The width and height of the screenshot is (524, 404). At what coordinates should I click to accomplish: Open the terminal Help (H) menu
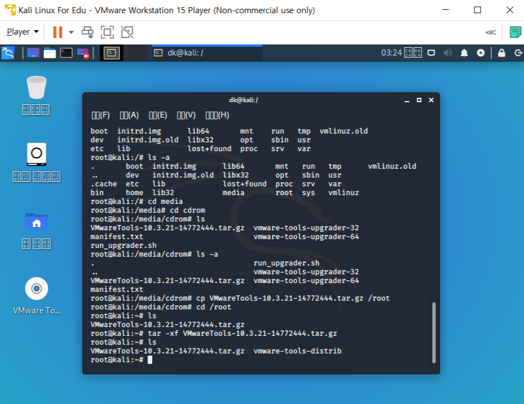tap(217, 115)
